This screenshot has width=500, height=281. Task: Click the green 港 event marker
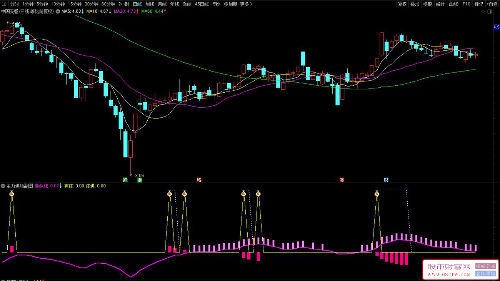coord(140,180)
